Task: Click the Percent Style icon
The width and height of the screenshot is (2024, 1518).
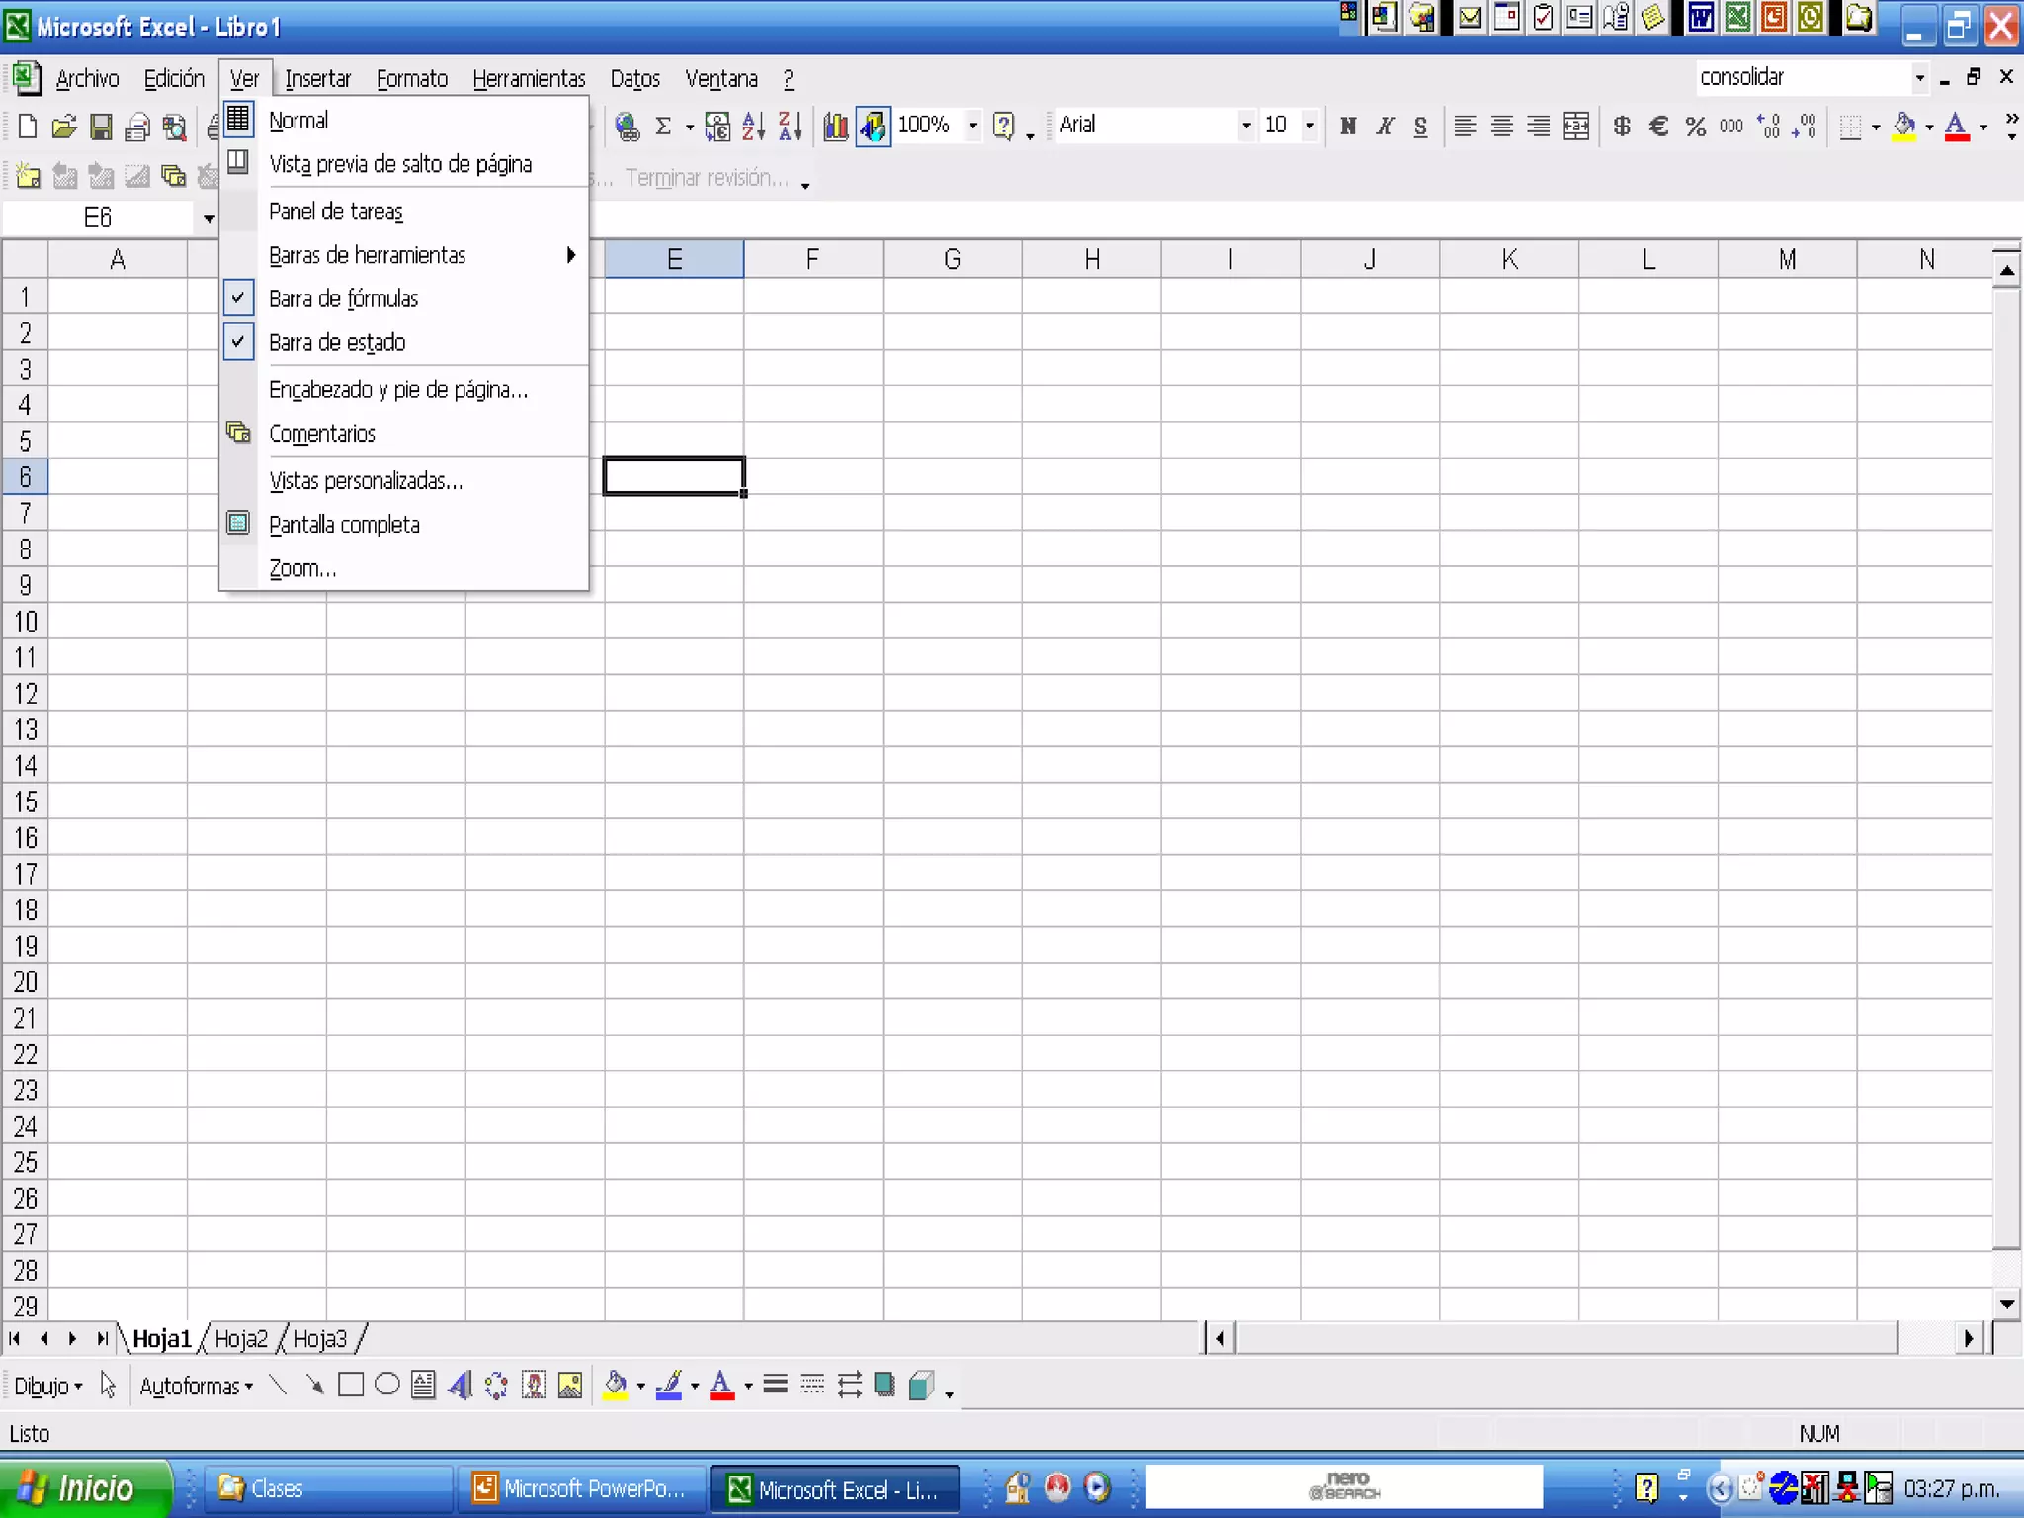Action: [1695, 126]
